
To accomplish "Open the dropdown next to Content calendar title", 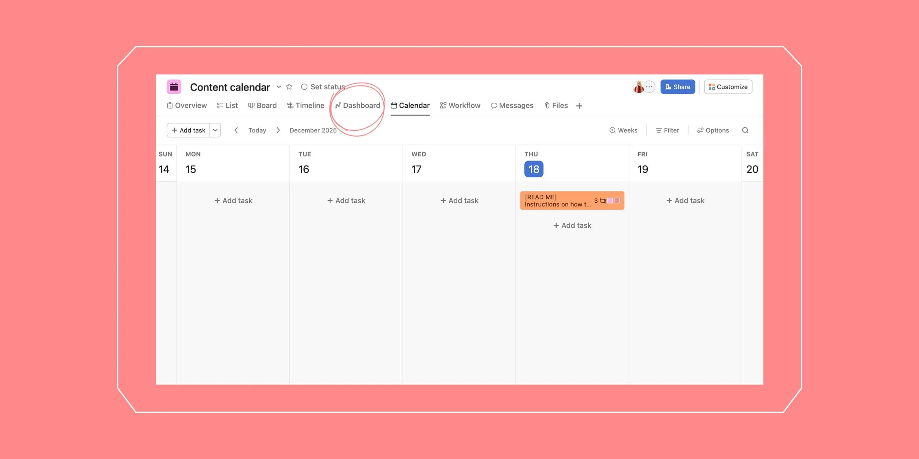I will point(279,87).
